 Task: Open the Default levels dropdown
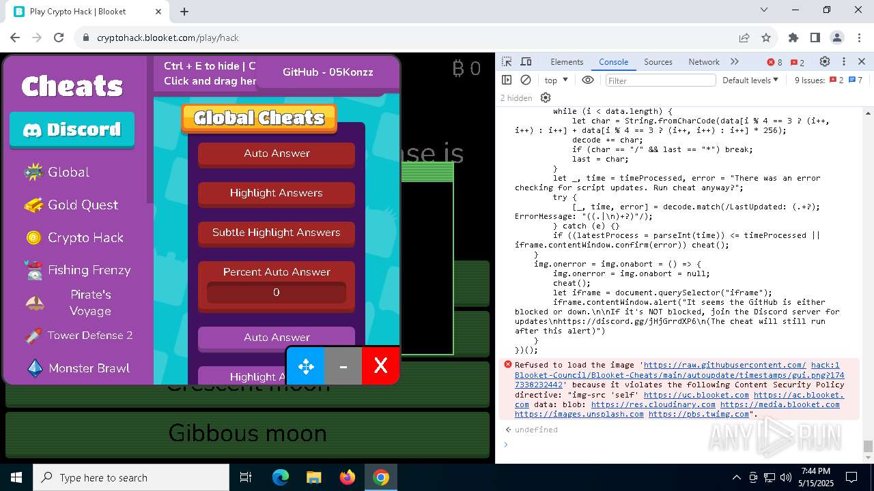click(x=750, y=80)
